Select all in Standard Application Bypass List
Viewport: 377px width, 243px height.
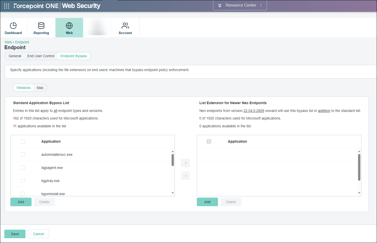coord(23,141)
